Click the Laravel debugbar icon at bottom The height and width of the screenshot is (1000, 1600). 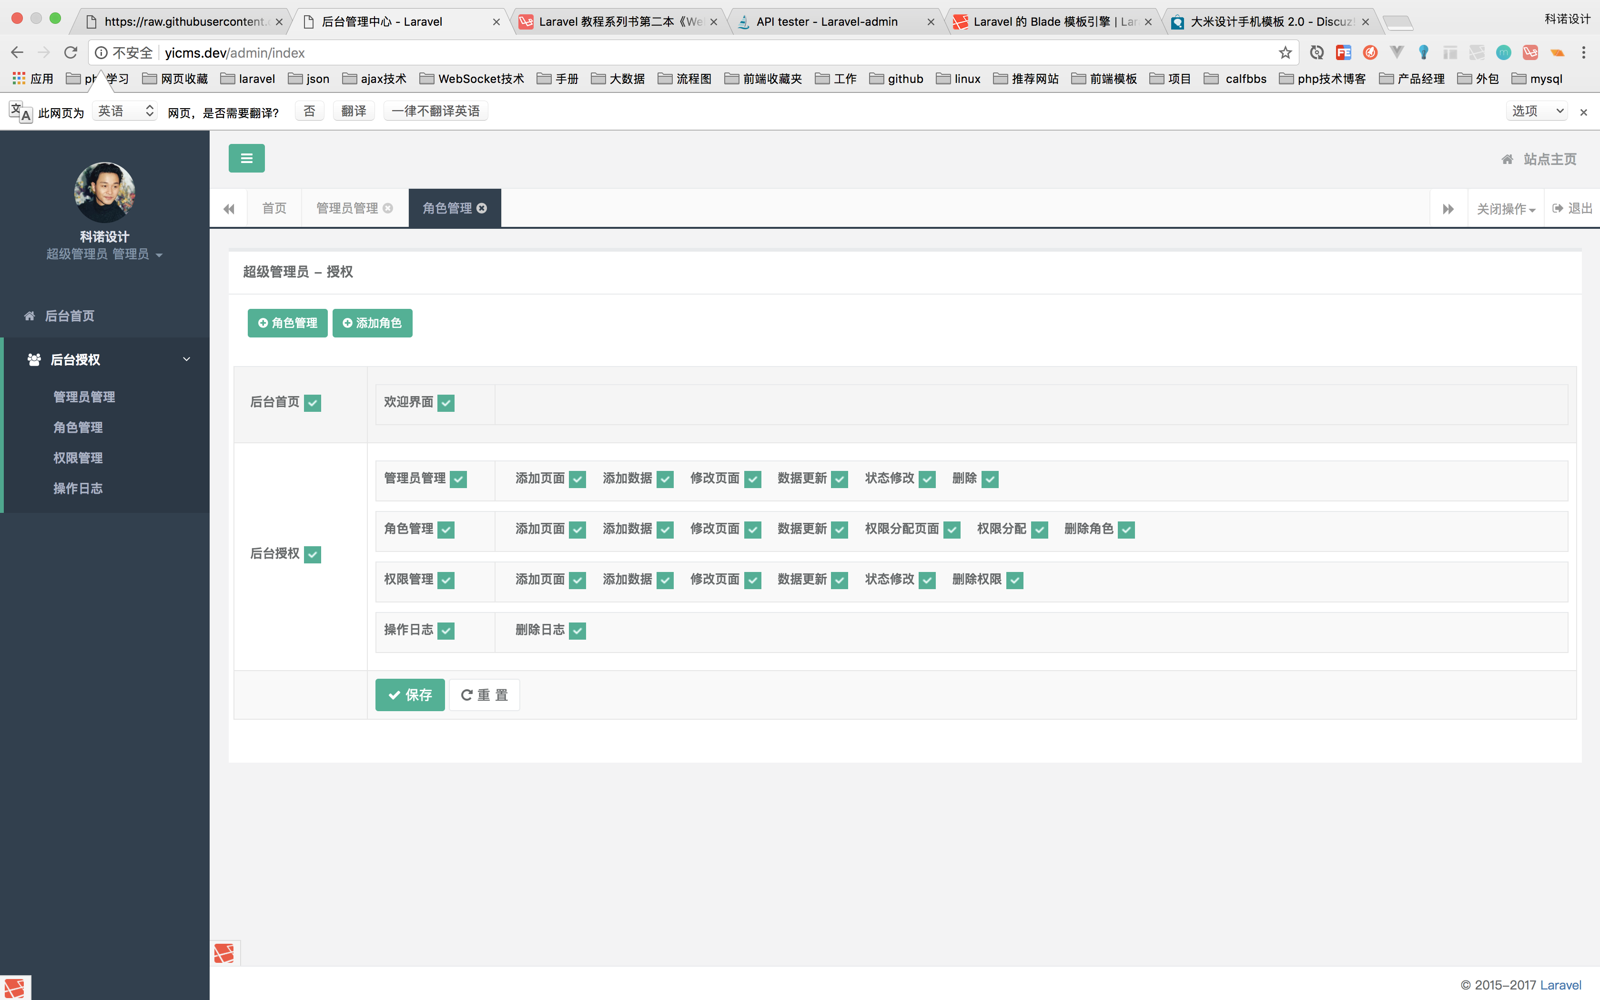(x=224, y=953)
